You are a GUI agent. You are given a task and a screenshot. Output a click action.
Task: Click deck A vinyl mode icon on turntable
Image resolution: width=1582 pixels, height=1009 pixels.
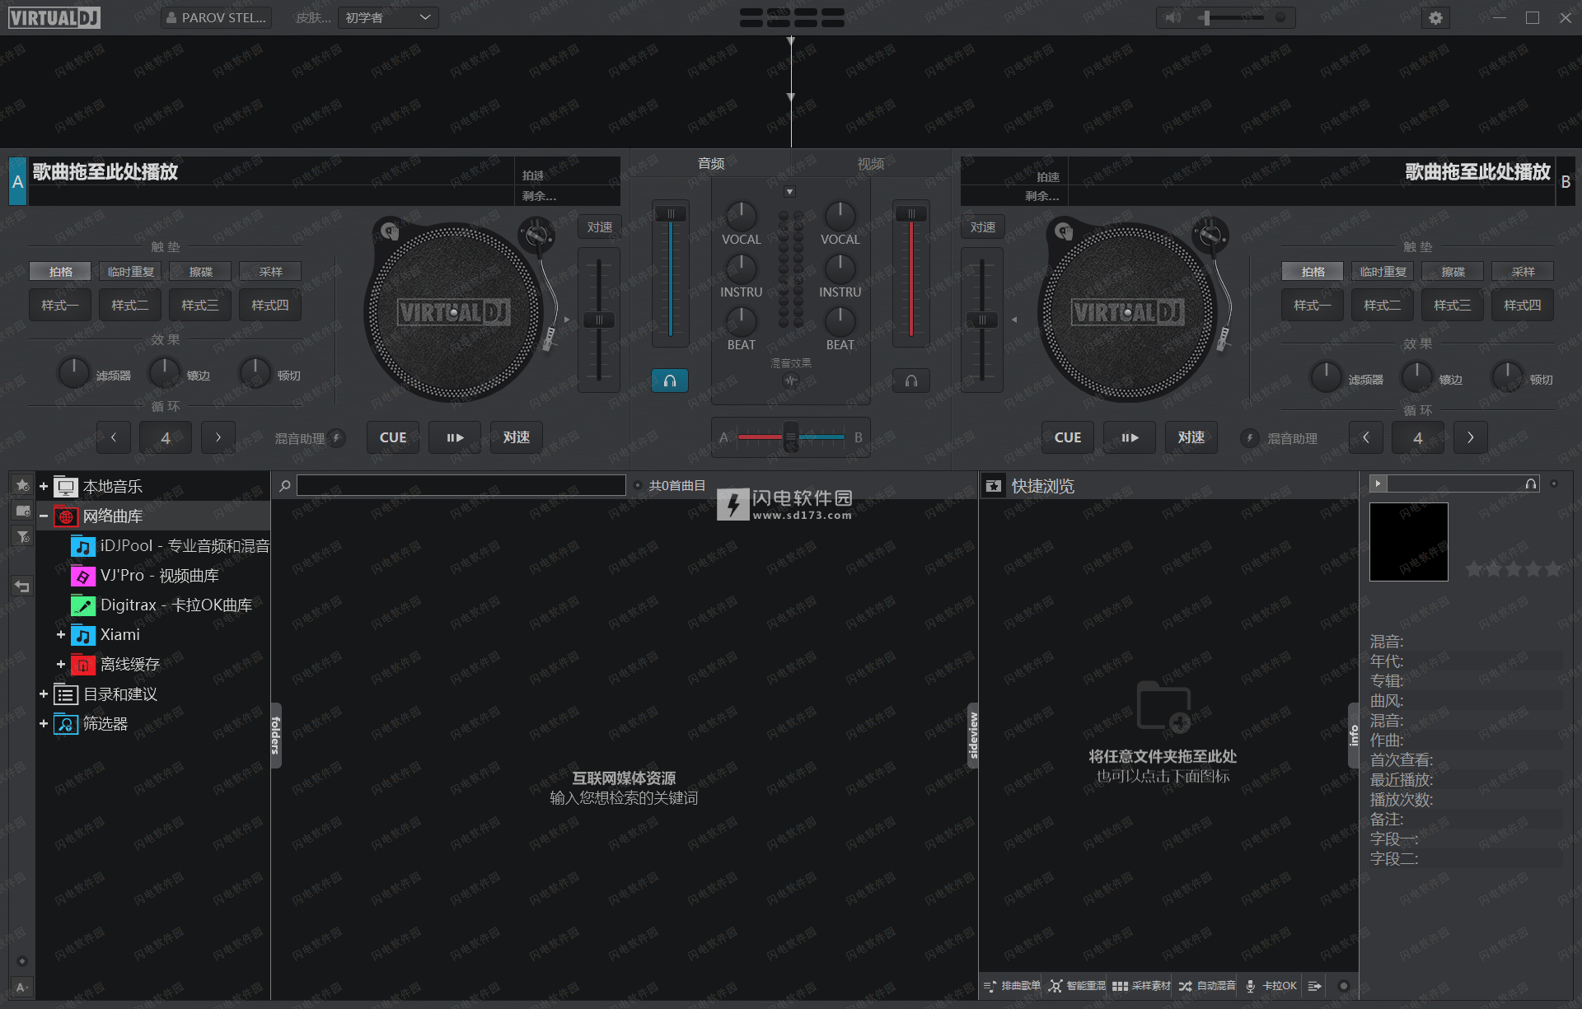(x=390, y=231)
